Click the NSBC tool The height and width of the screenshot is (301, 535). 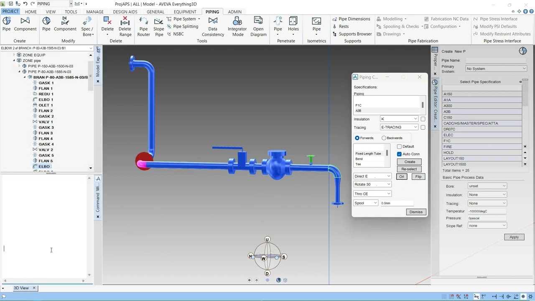pos(176,34)
